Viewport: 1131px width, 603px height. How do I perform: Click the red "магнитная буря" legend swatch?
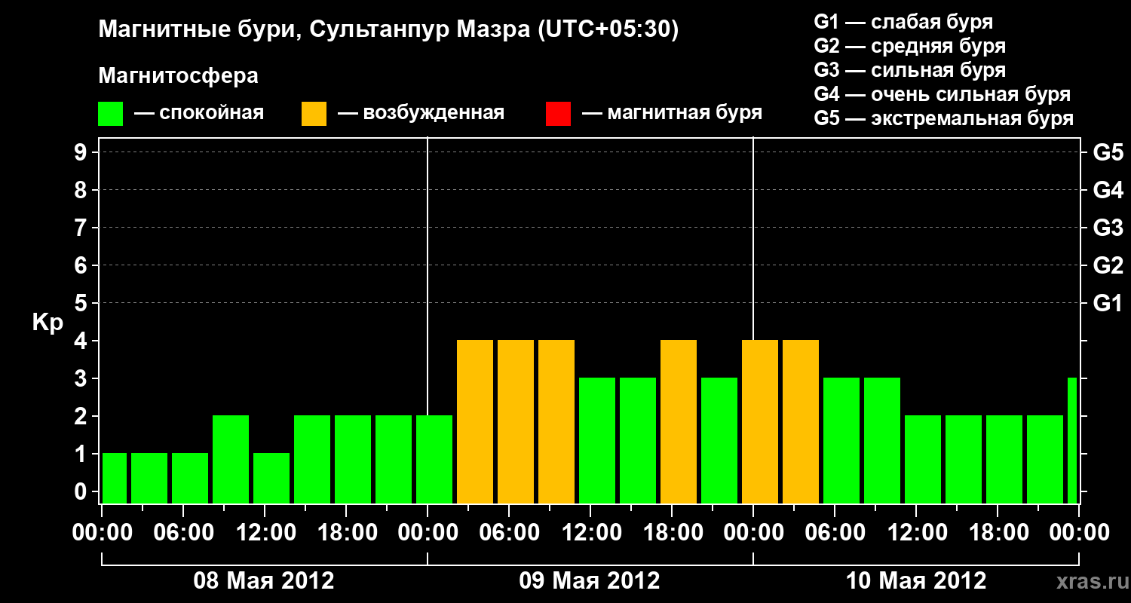(x=558, y=114)
